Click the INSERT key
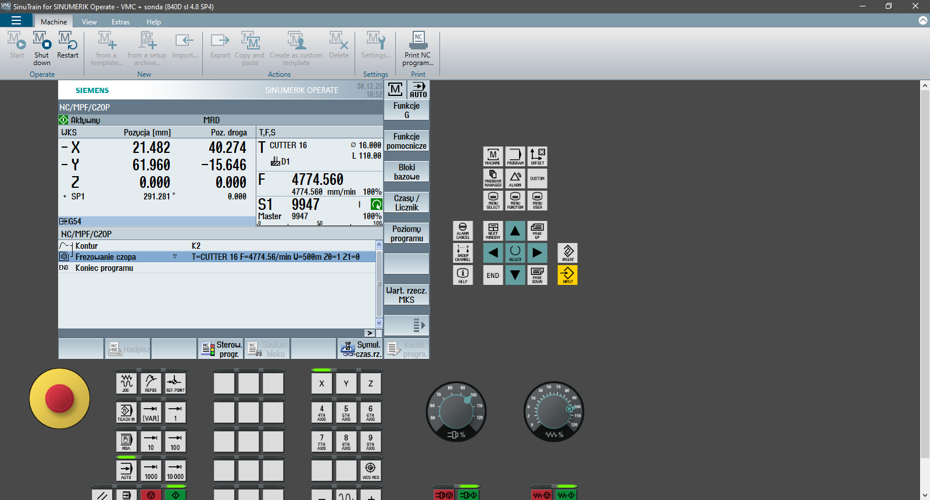The height and width of the screenshot is (500, 930). (x=567, y=253)
